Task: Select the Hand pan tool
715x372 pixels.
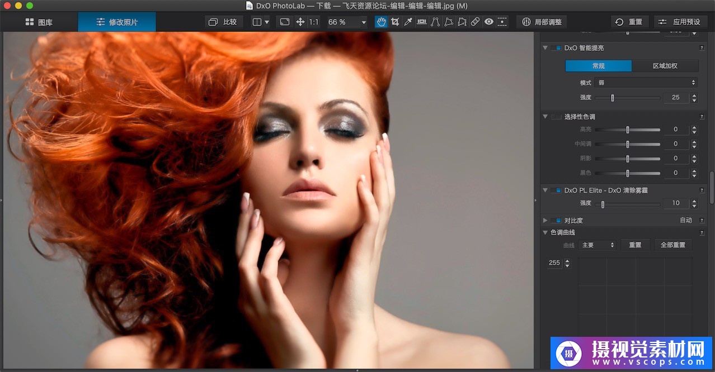Action: point(381,22)
